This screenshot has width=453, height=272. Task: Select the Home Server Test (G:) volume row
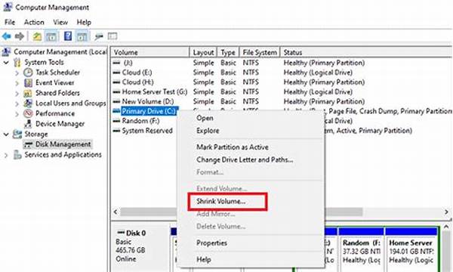point(282,92)
